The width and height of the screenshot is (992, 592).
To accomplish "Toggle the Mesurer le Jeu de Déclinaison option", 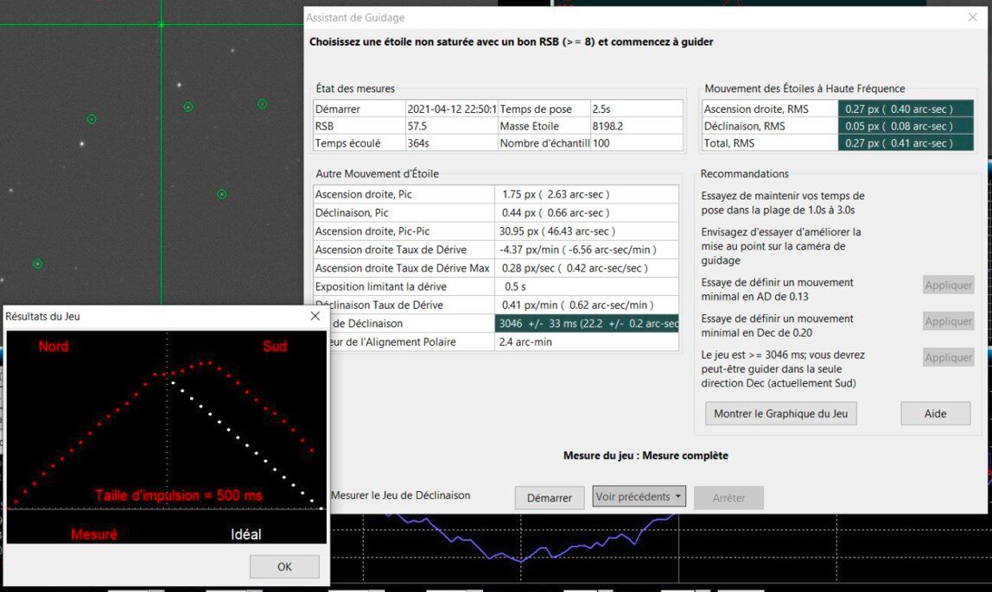I will (400, 495).
